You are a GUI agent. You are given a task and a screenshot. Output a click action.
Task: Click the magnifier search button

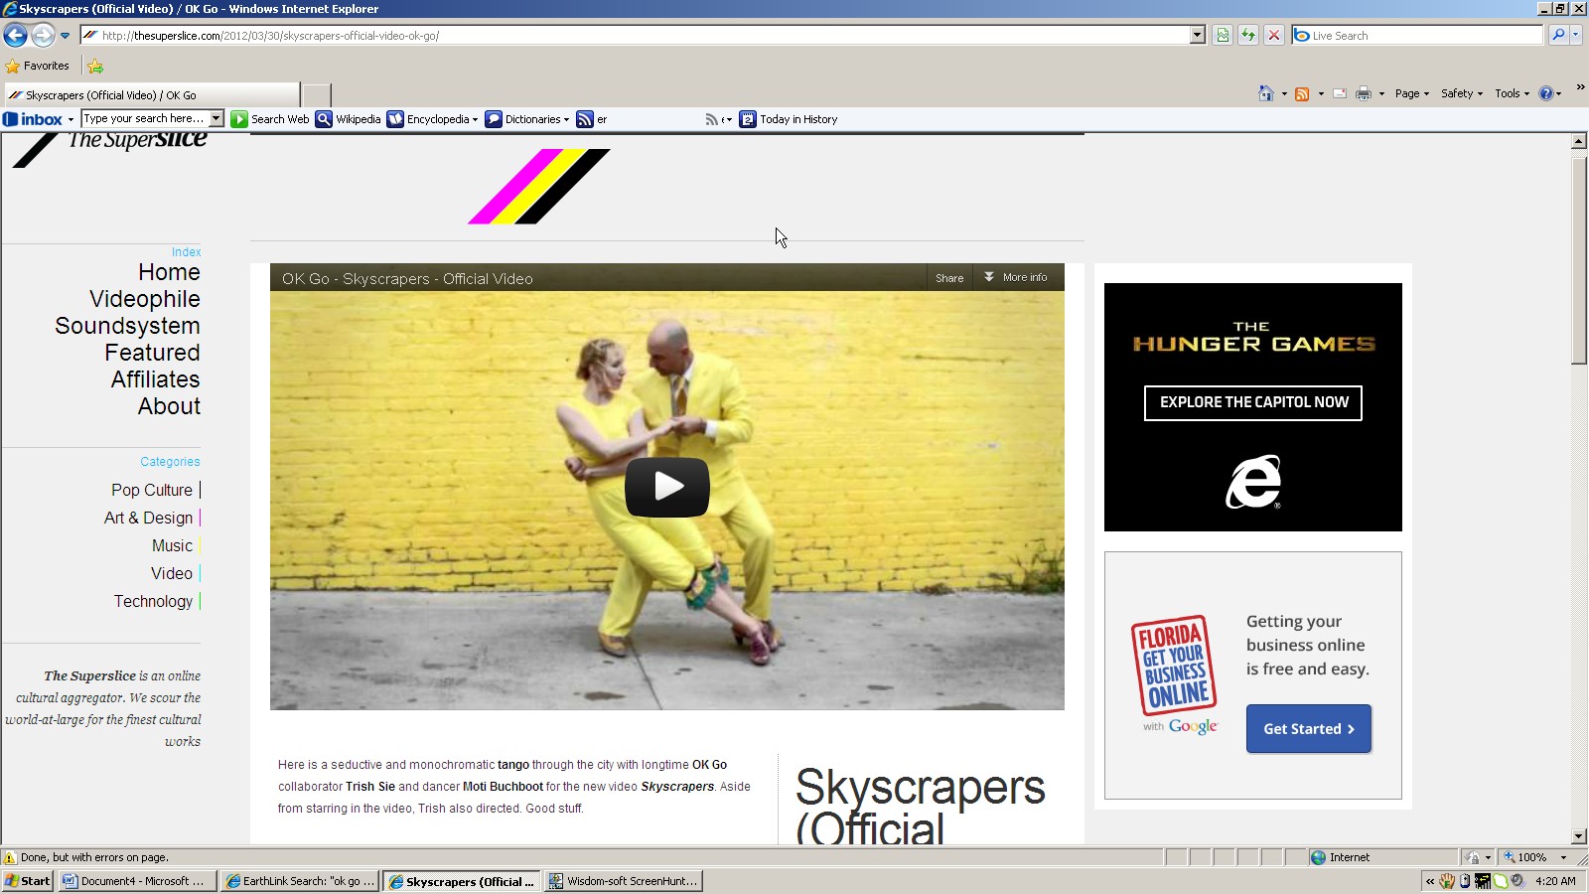[1558, 36]
